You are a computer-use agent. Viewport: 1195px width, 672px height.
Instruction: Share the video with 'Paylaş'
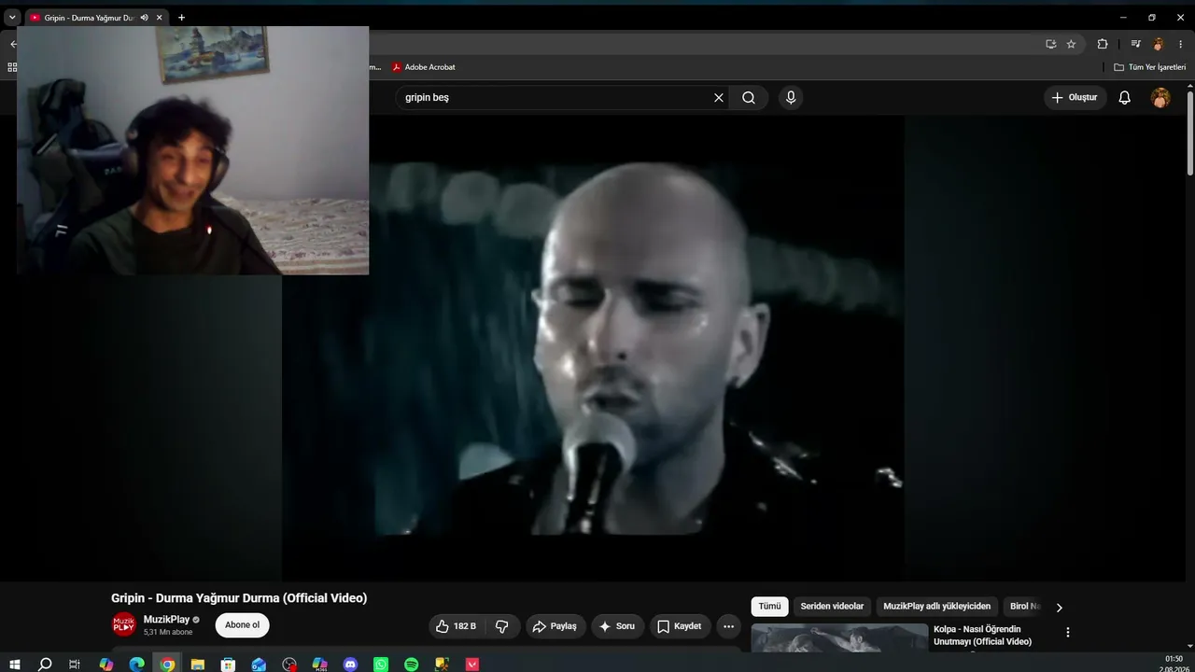(x=555, y=626)
